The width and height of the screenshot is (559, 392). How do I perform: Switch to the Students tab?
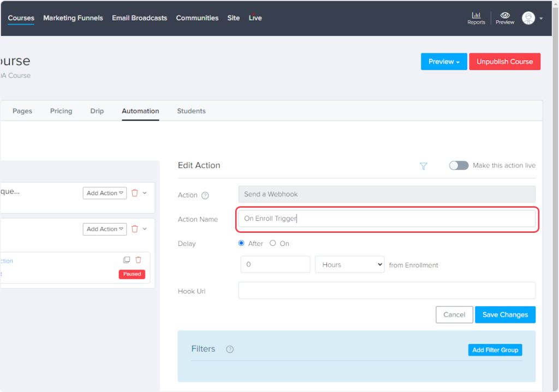191,111
